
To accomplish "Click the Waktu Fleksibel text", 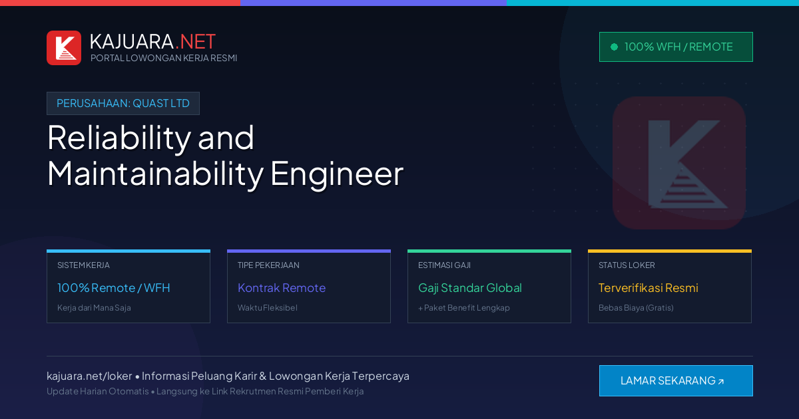I will 268,308.
